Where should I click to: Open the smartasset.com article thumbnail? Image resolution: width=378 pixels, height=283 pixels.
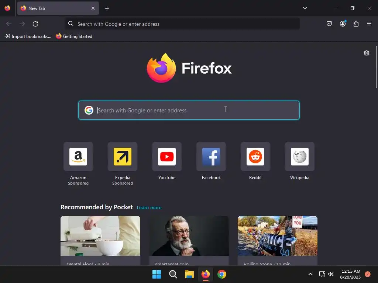click(189, 236)
